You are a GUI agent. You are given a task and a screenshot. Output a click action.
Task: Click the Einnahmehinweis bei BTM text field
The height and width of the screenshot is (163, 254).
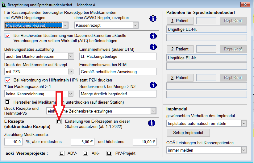point(118,72)
